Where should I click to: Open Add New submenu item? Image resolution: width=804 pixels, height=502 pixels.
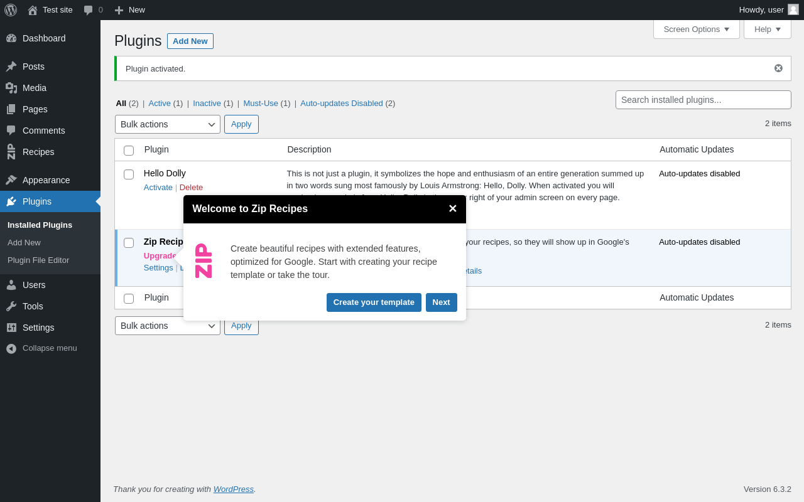pyautogui.click(x=24, y=242)
